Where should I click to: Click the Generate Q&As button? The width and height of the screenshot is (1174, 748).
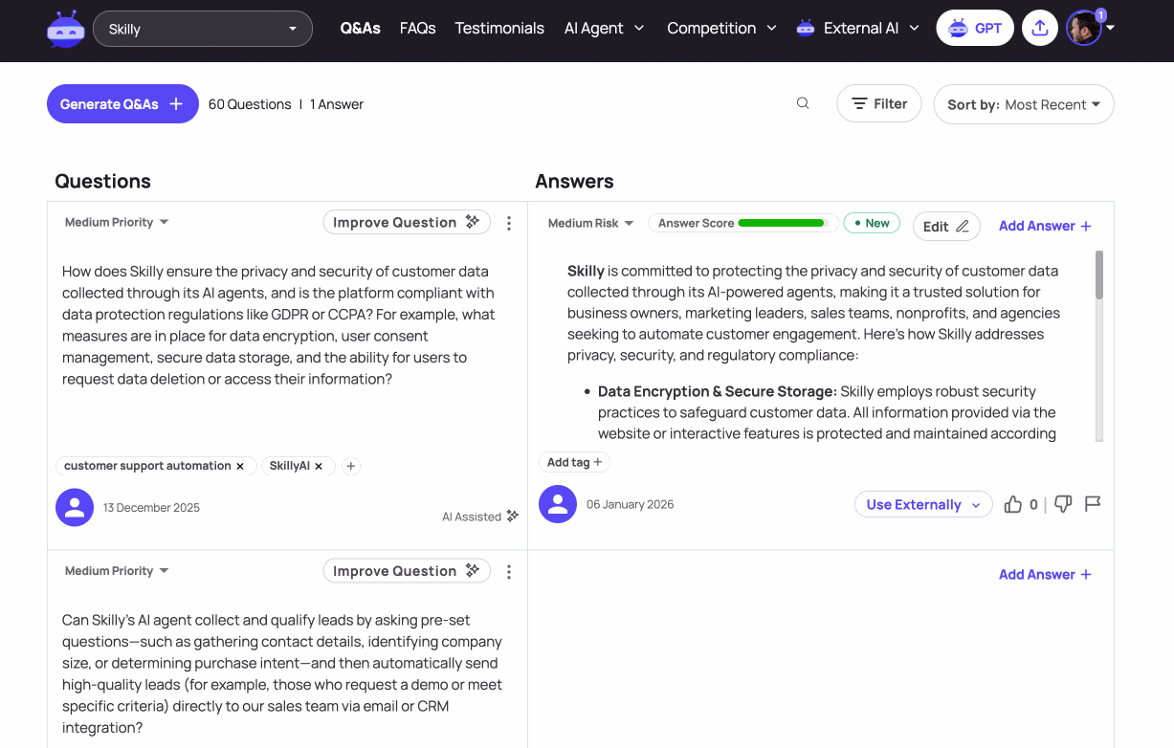click(122, 104)
